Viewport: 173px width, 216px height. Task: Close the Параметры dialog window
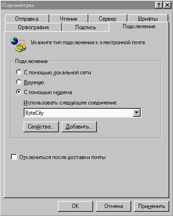coord(167,5)
